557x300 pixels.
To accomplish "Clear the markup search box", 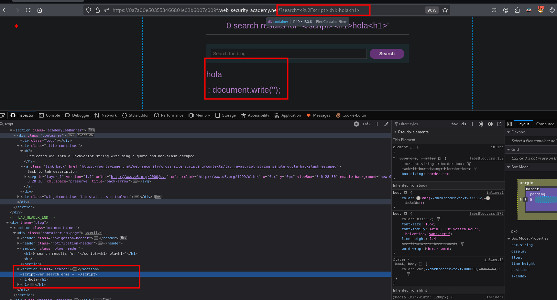I will (x=356, y=124).
